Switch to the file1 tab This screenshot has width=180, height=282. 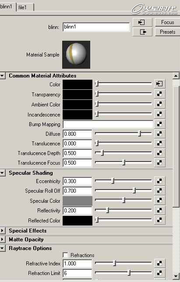coord(25,7)
